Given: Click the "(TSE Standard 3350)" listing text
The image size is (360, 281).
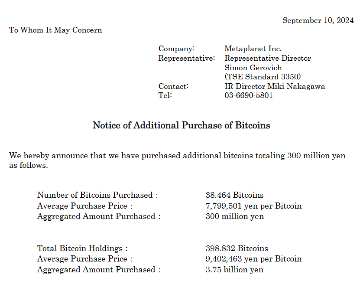Looking at the screenshot, I should pyautogui.click(x=263, y=77).
